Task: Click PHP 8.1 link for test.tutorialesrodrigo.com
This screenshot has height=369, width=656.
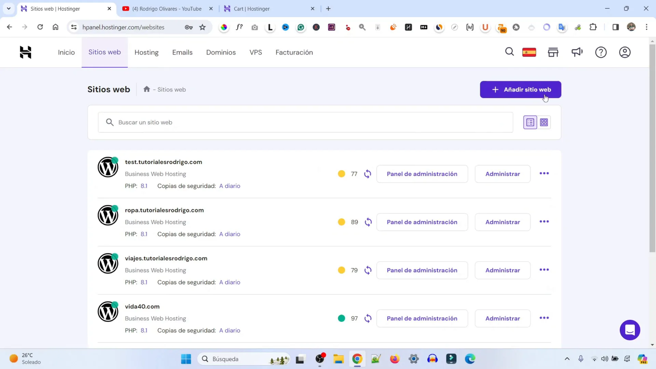Action: pos(144,186)
